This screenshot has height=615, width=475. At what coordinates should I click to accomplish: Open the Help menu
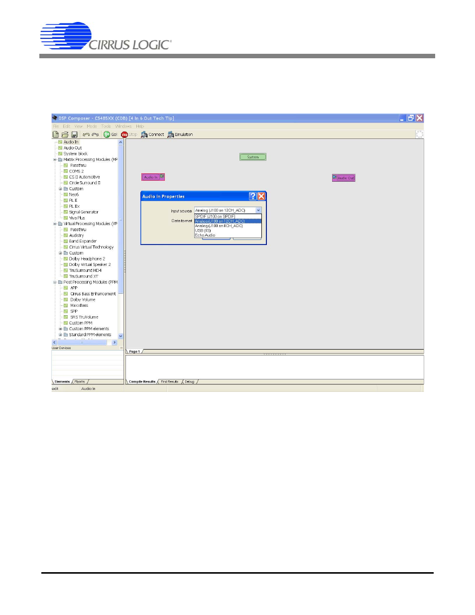click(140, 126)
